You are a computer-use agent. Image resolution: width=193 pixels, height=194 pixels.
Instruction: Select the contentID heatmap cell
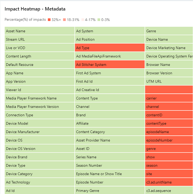point(169,115)
